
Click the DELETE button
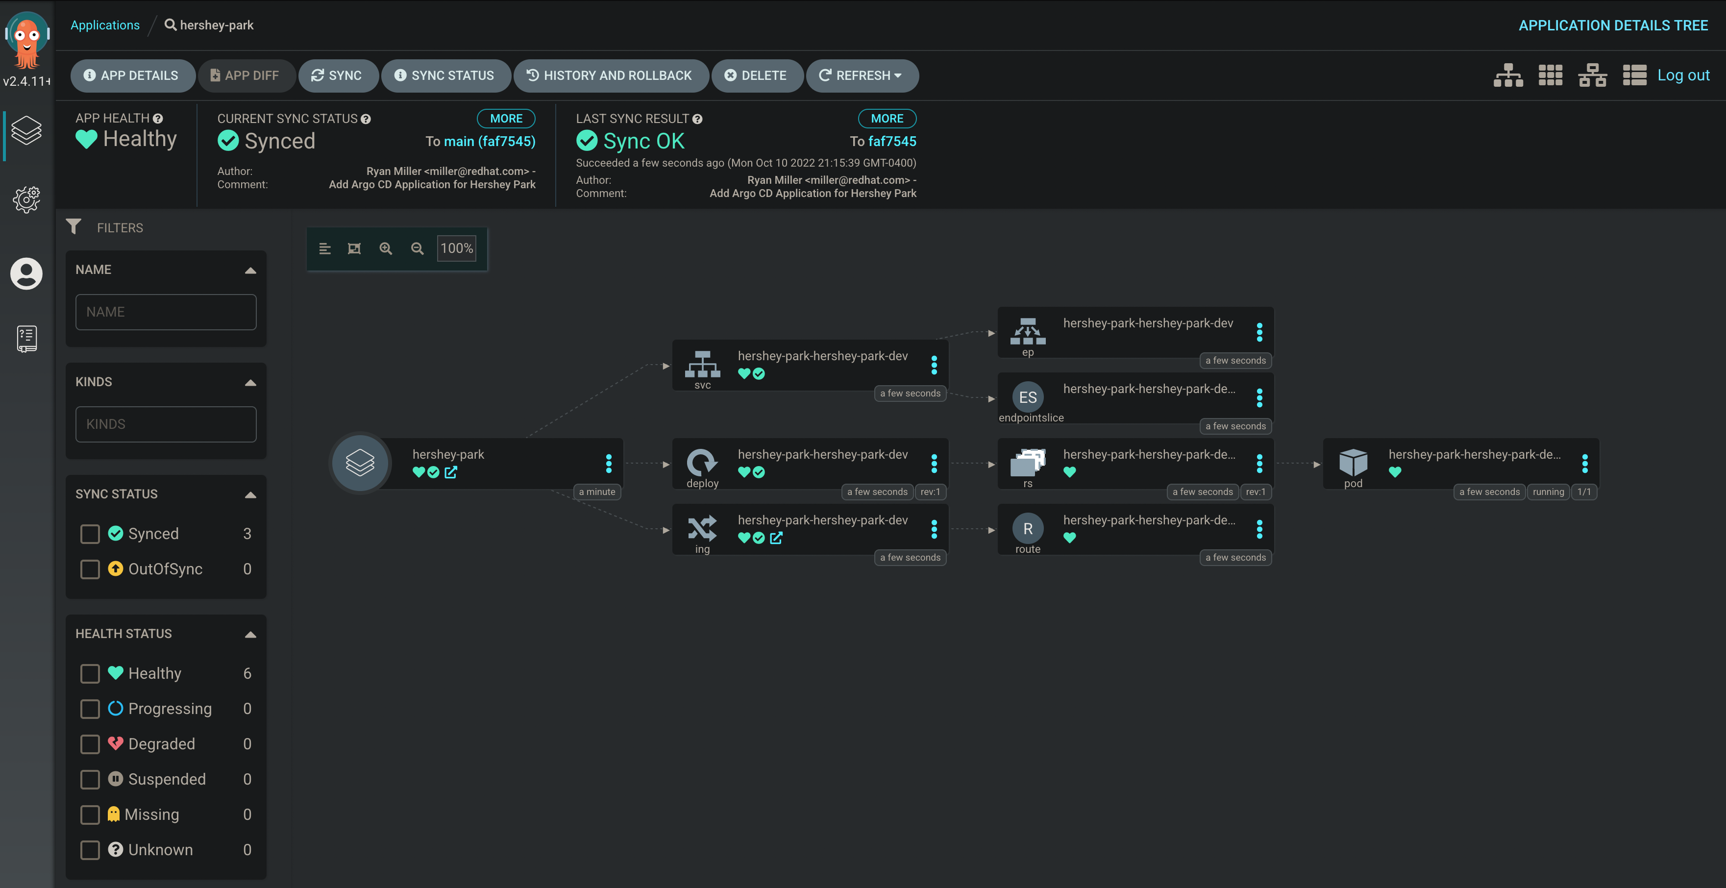coord(757,76)
